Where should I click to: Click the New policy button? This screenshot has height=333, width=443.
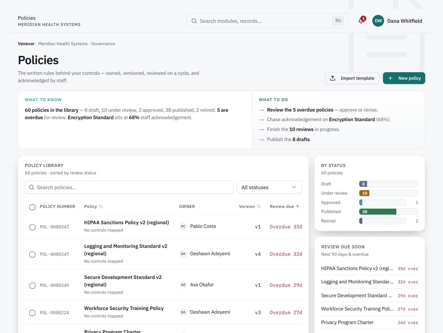[x=404, y=78]
